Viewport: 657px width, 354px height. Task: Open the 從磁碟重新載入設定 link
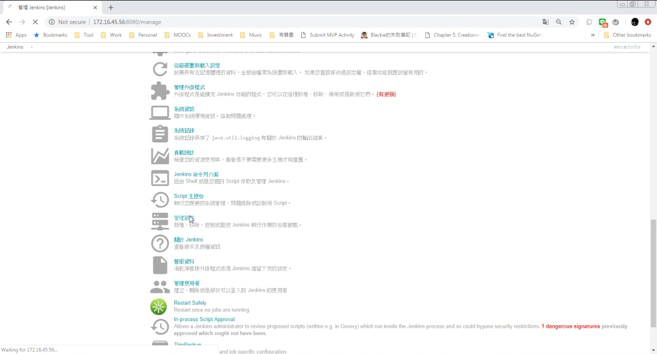click(197, 65)
